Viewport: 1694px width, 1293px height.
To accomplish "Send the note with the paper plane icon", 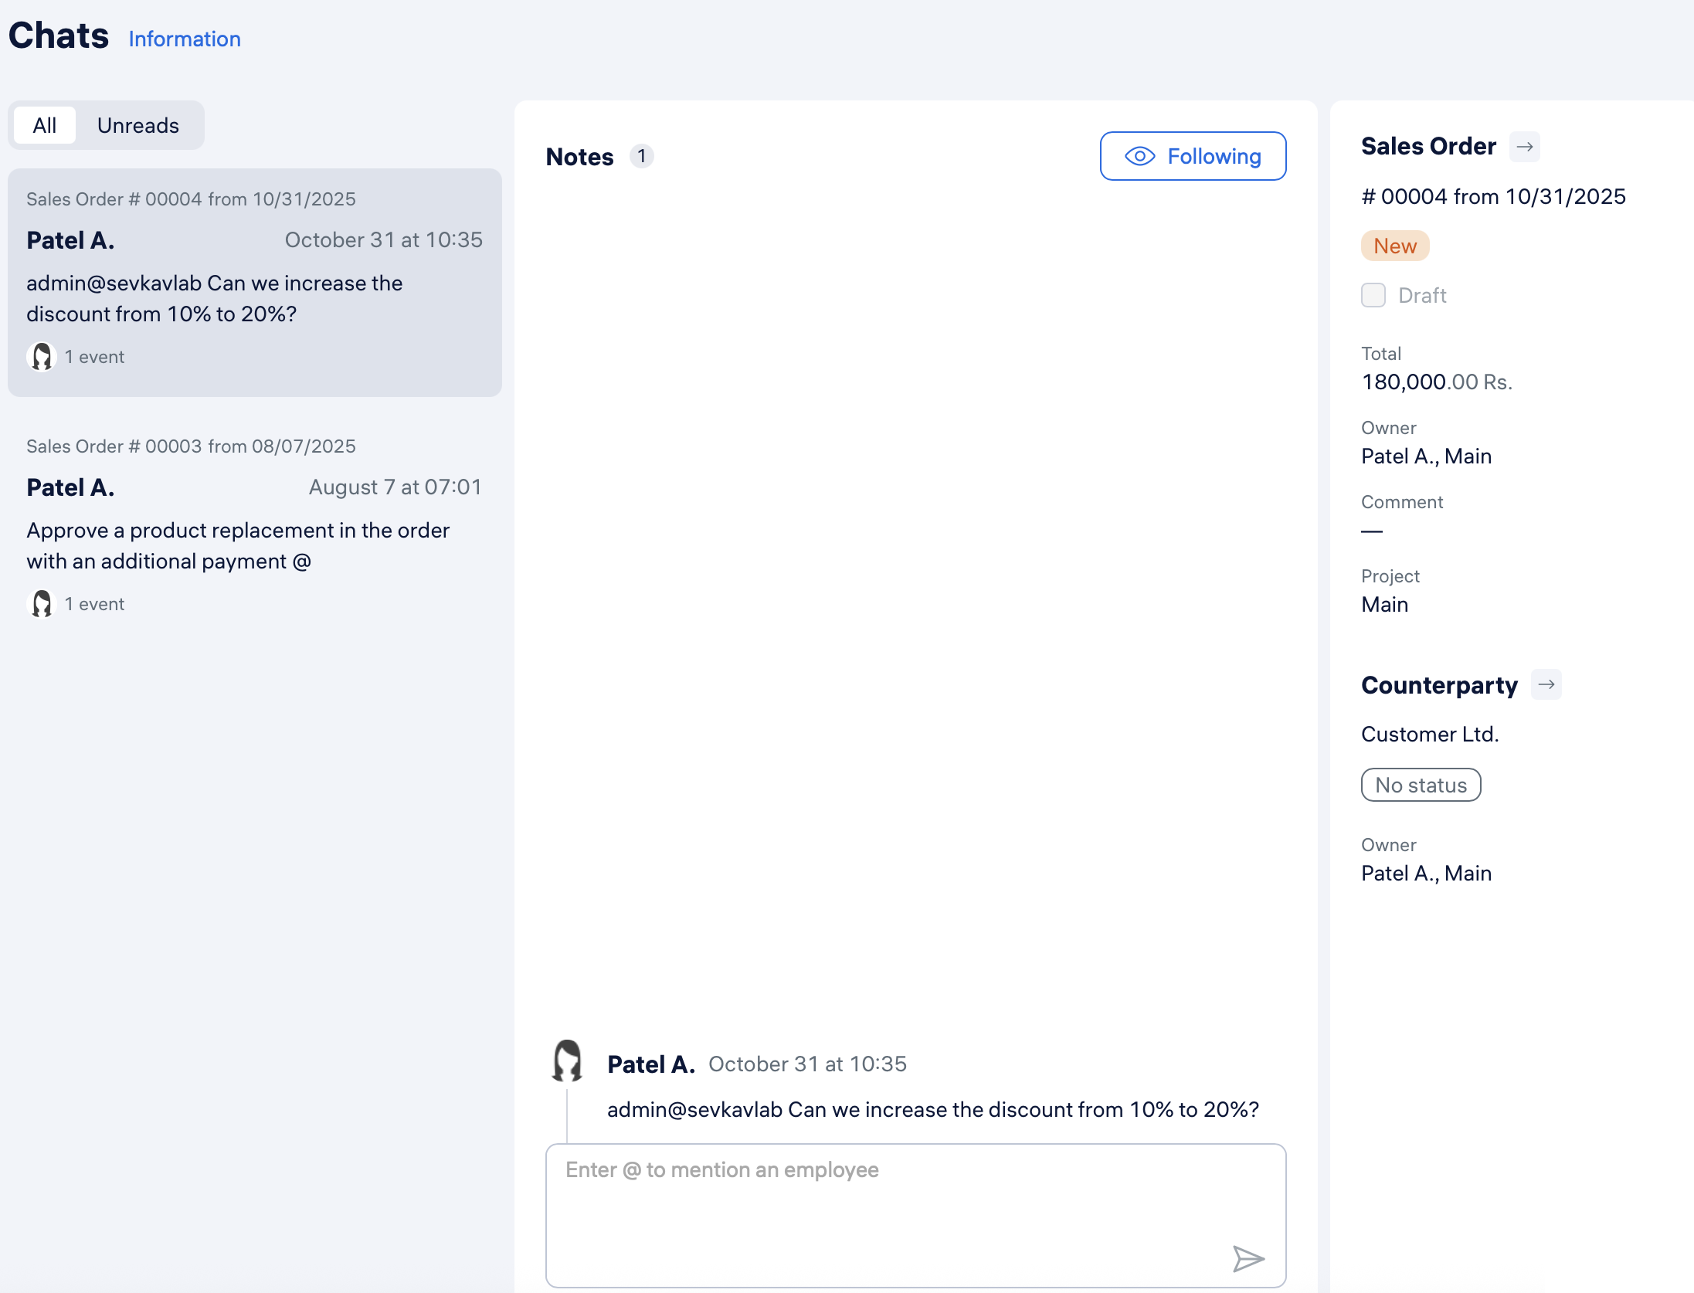I will pos(1248,1259).
